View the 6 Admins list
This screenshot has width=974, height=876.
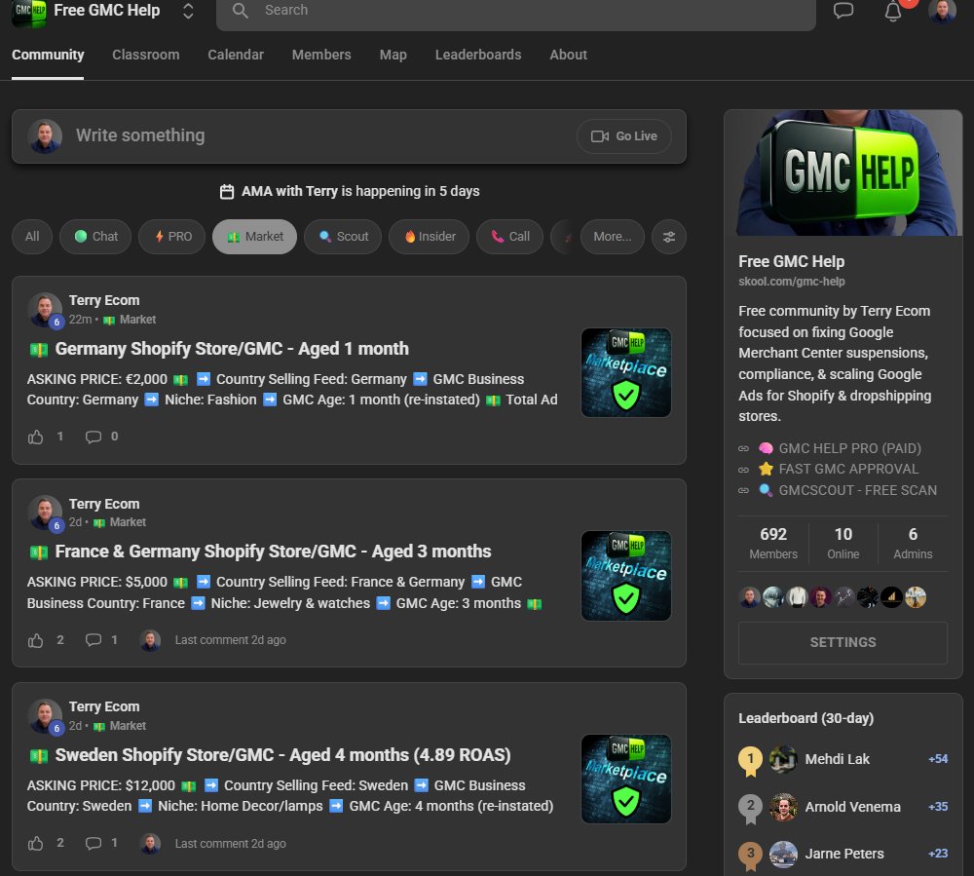coord(913,544)
